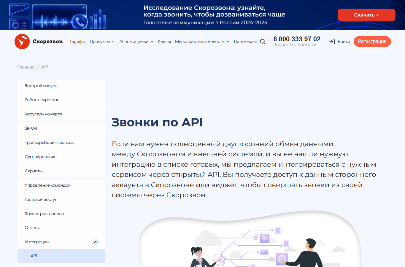This screenshot has height=267, width=405.
Task: Click the banner analytics dashboard graphic
Action: tap(58, 16)
